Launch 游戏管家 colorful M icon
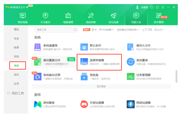 tap(37, 104)
